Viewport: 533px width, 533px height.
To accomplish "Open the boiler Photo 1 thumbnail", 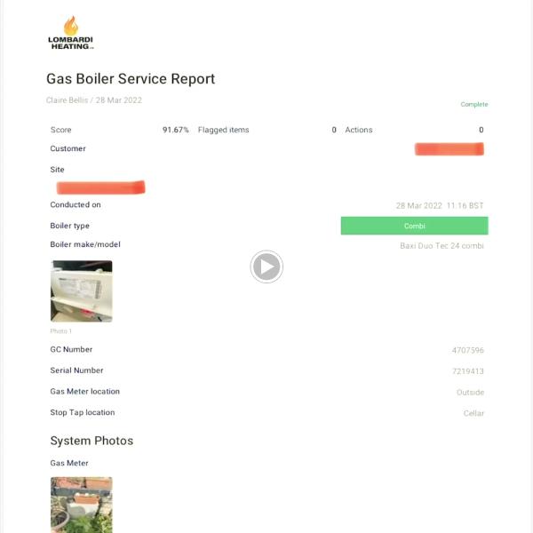I will (x=81, y=290).
